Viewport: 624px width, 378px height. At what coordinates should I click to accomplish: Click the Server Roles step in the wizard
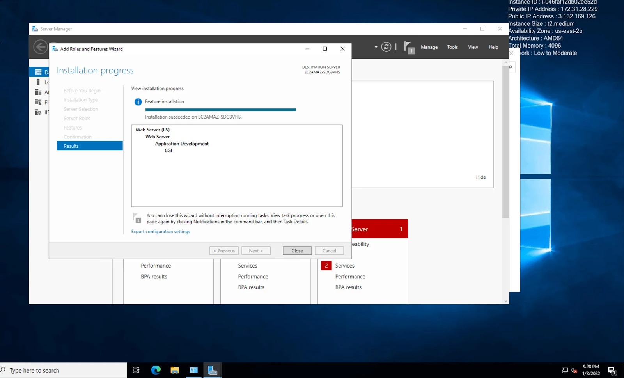(77, 118)
